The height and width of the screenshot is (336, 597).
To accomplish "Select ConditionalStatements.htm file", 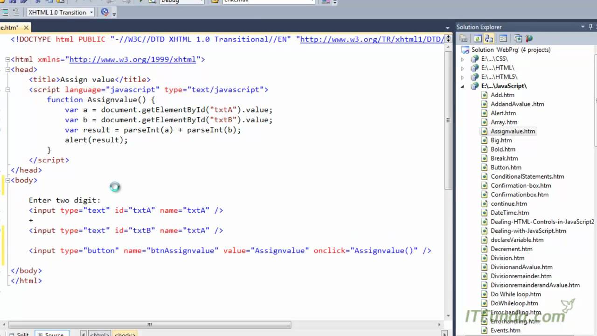I will tap(527, 176).
